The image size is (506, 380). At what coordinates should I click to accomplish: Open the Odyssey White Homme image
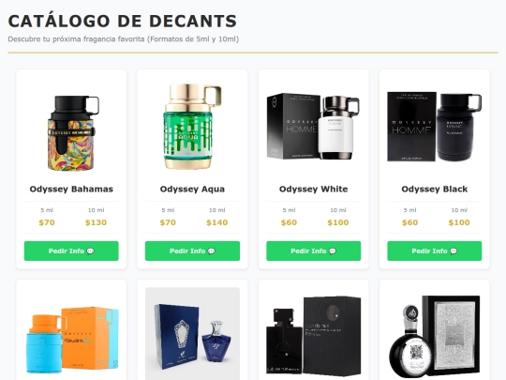(x=313, y=128)
